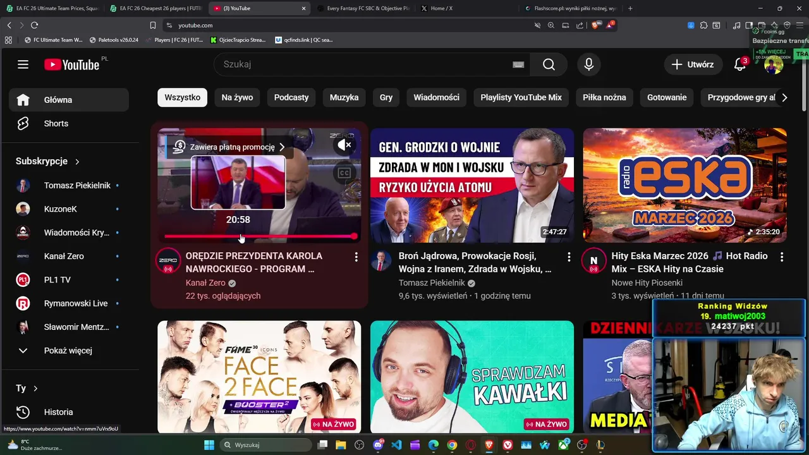Open options menu for Hity Eska video
Viewport: 809px width, 455px height.
pyautogui.click(x=782, y=257)
